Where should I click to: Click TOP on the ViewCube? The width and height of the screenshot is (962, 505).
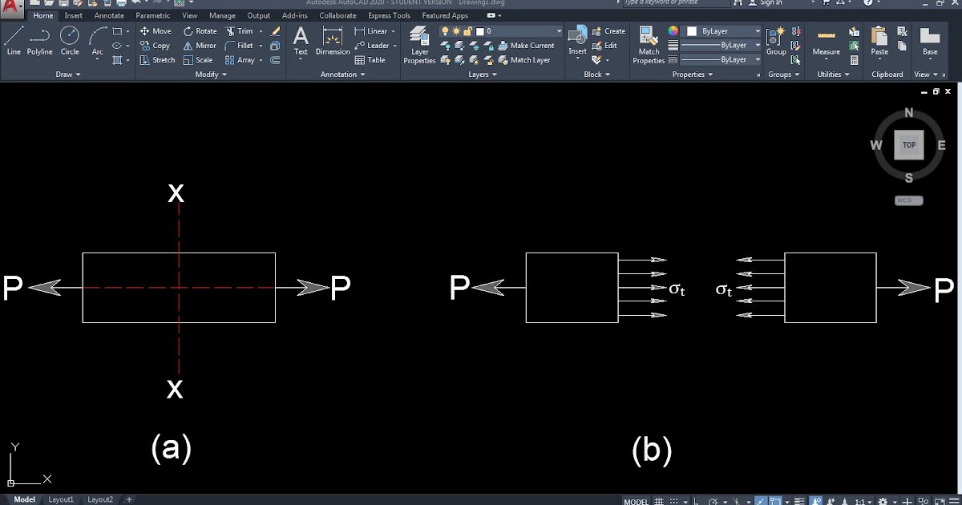click(x=908, y=145)
